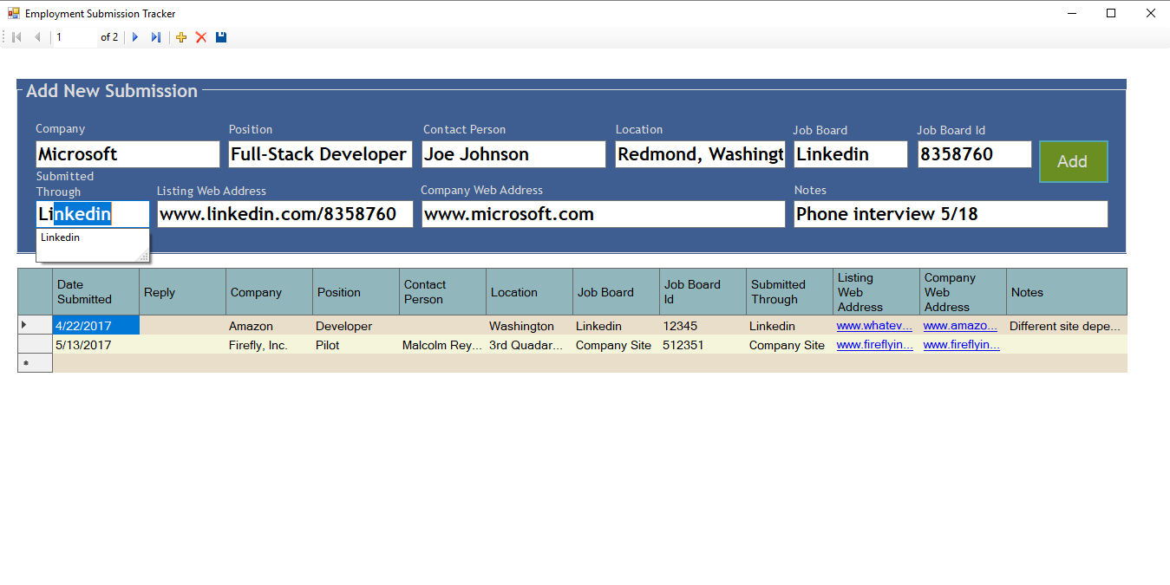This screenshot has width=1170, height=585.
Task: Click the new row asterisk header
Action: [x=36, y=363]
